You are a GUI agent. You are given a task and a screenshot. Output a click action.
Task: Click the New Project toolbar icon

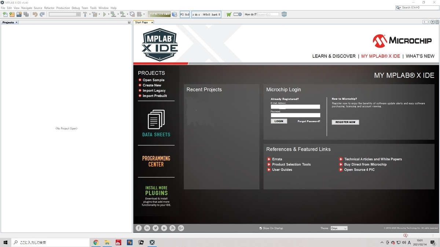pos(12,14)
